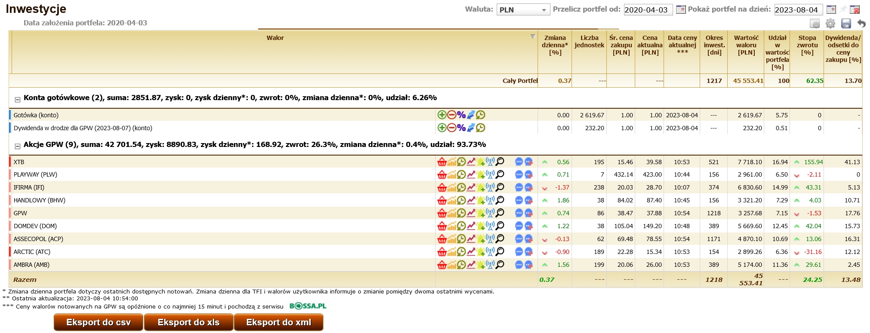Click the magnifier icon in the XTB row
Screen dimensions: 870x333
tap(500, 162)
